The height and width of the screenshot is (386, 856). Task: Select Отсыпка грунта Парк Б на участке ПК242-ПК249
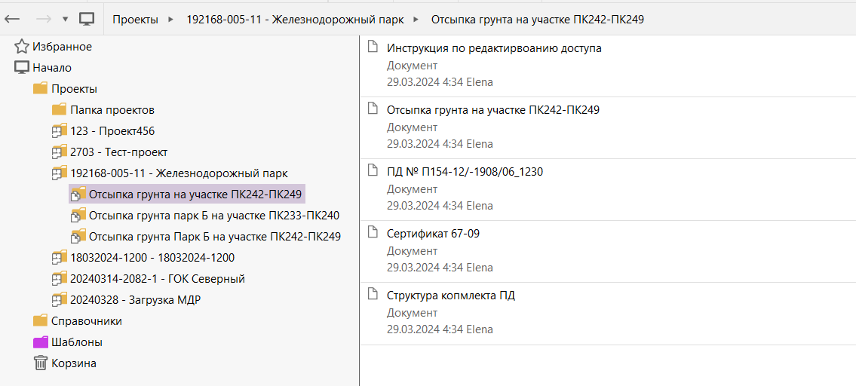pyautogui.click(x=215, y=237)
